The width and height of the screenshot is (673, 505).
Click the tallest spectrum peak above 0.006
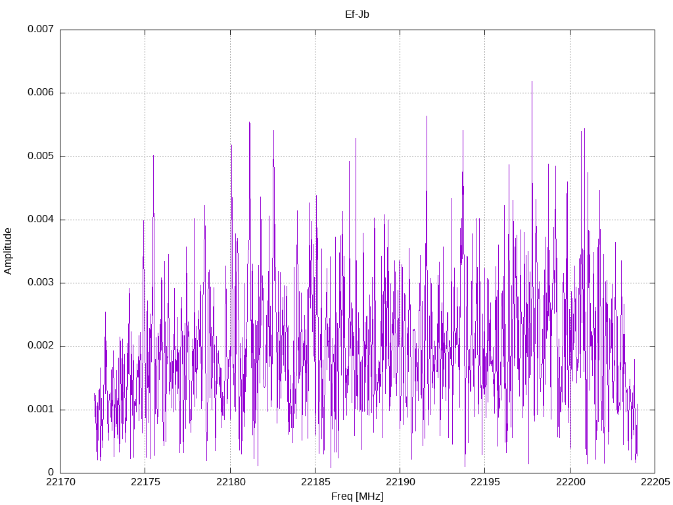click(x=532, y=86)
